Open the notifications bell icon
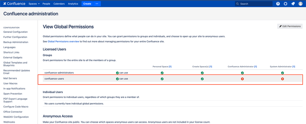The image size is (306, 124). (x=293, y=4)
